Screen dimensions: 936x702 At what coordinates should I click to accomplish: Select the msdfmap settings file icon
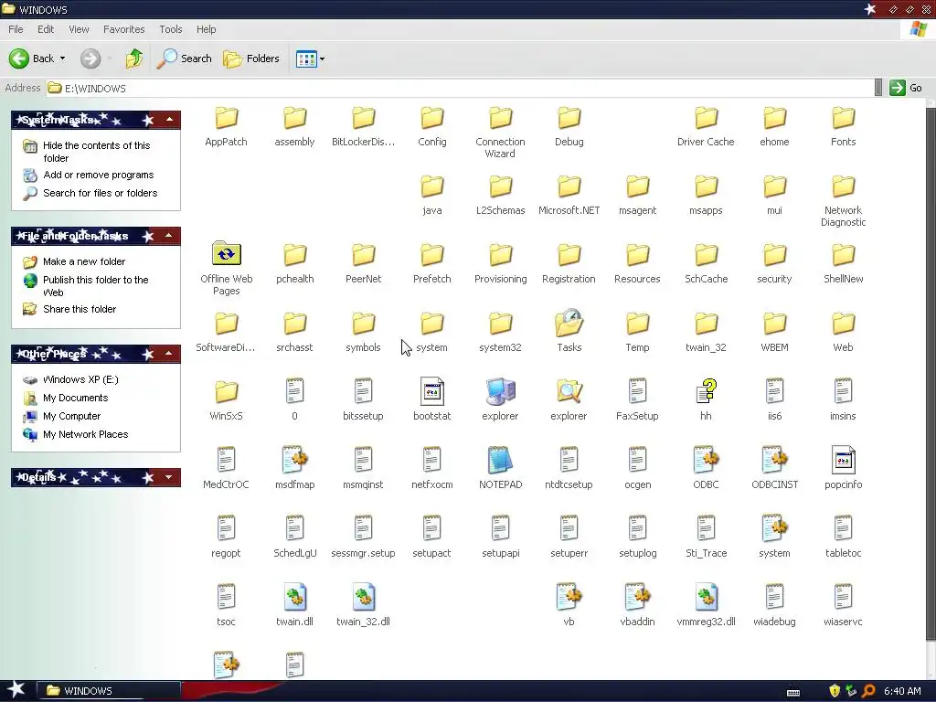[294, 461]
